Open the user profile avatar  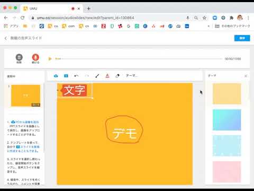(240, 18)
